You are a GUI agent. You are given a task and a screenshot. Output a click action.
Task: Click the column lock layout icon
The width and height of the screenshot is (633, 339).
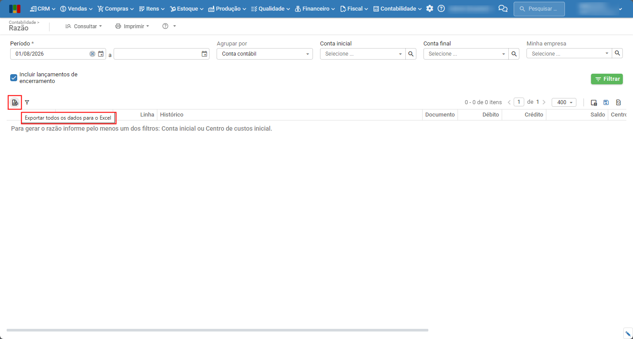click(x=594, y=102)
